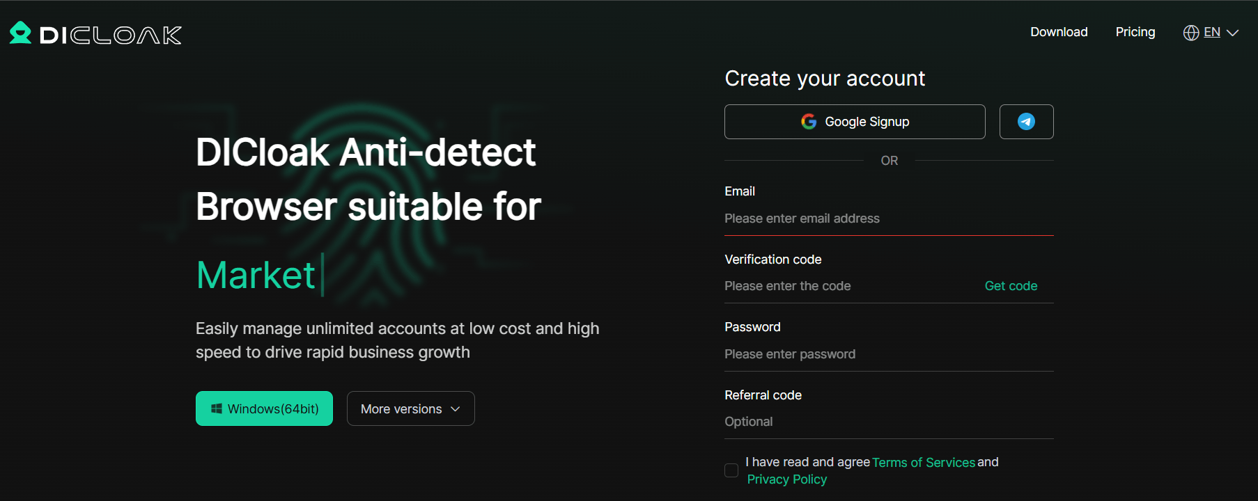The height and width of the screenshot is (501, 1258).
Task: Click the 'DICloak Anti-detect' headline
Action: click(366, 152)
